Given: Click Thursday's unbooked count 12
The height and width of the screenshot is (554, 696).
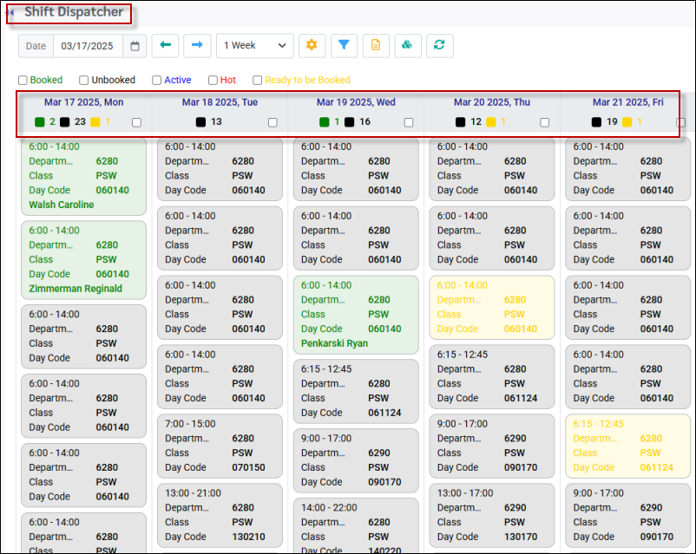Looking at the screenshot, I should (x=476, y=122).
